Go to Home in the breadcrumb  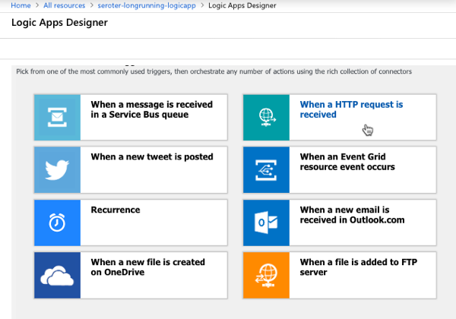tap(21, 6)
